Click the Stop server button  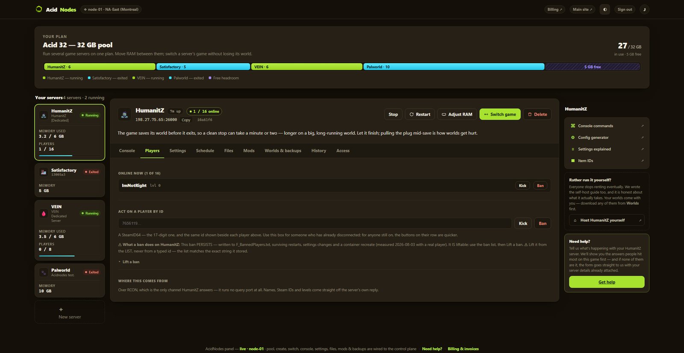pos(393,114)
